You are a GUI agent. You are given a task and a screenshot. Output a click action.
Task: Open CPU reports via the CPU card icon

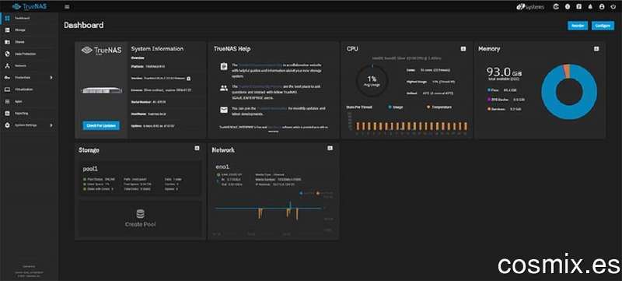coord(463,48)
